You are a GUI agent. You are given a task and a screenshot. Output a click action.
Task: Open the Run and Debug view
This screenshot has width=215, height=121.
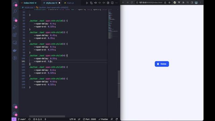coord(15,27)
